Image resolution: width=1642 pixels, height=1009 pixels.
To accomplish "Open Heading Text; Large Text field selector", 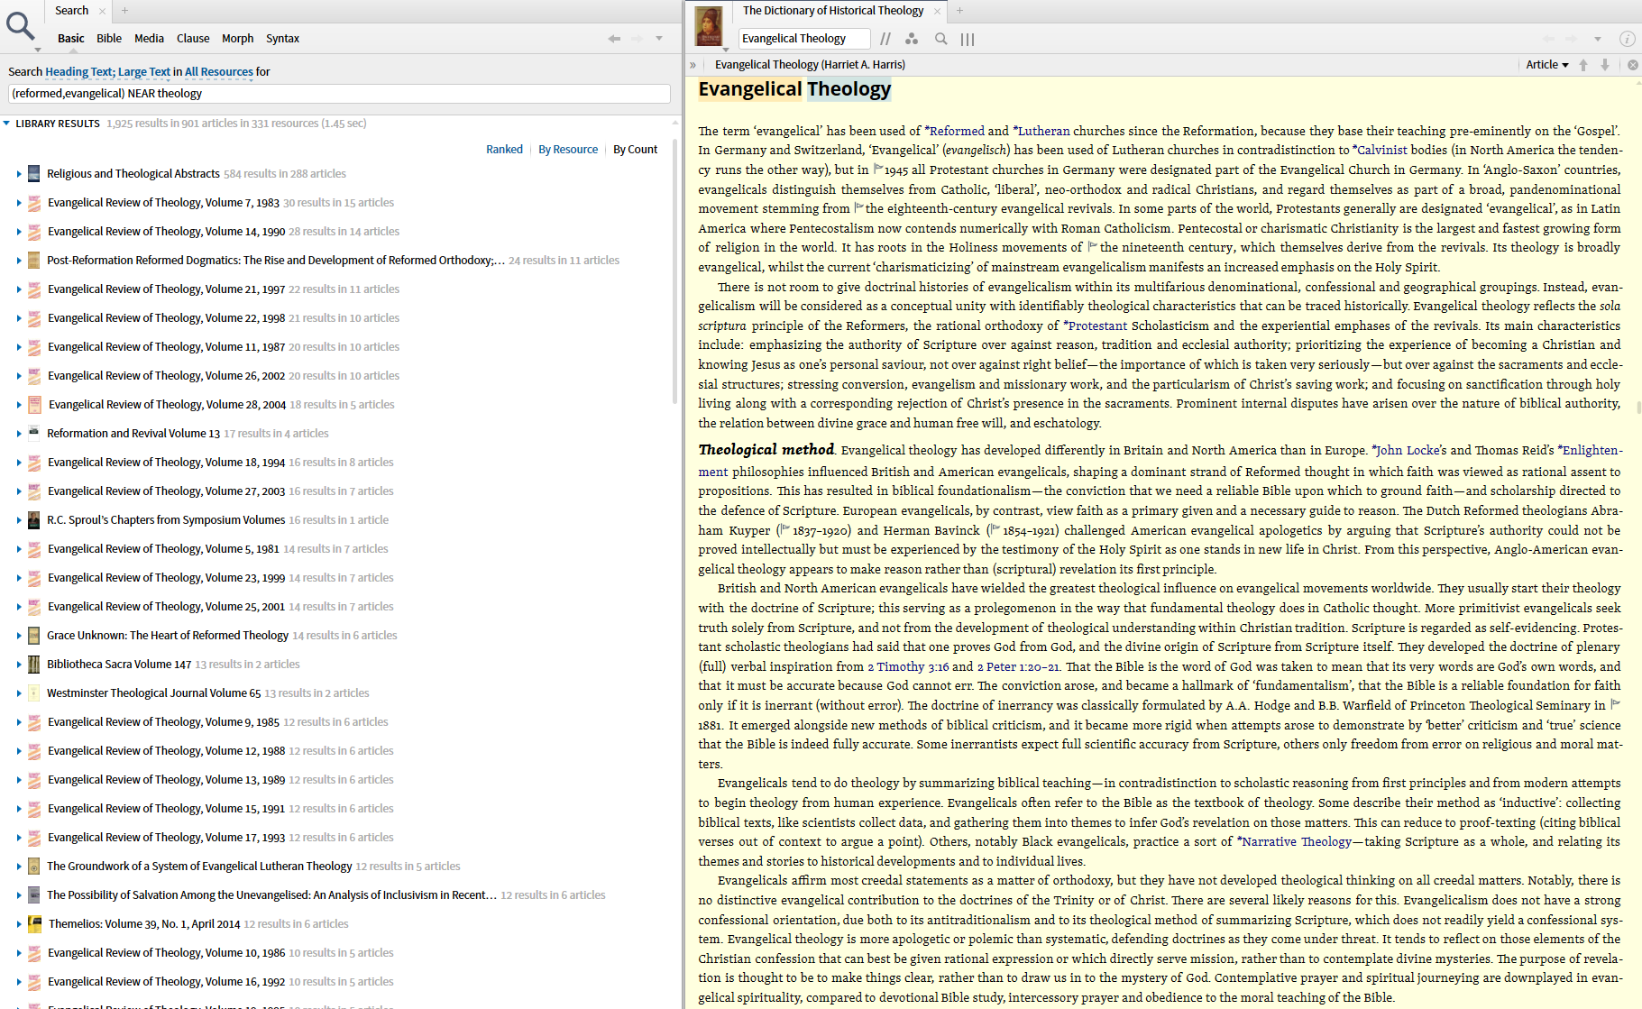I will point(107,72).
